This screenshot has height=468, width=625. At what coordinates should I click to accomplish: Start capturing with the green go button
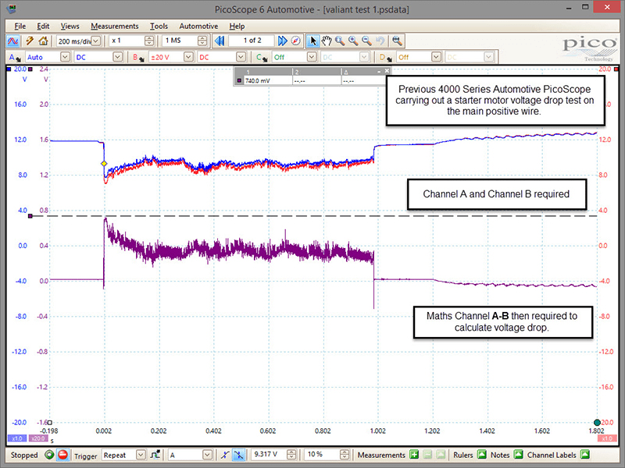[49, 455]
